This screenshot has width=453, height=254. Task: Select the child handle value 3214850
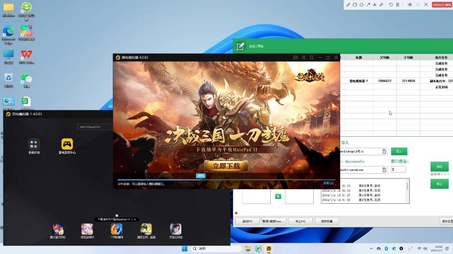pyautogui.click(x=408, y=81)
